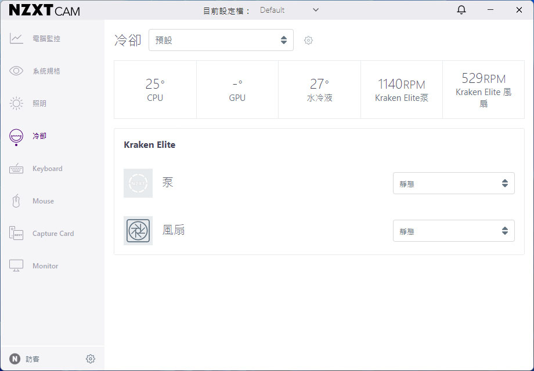This screenshot has height=371, width=534.
Task: Click the NZXT CAM logo
Action: [44, 10]
